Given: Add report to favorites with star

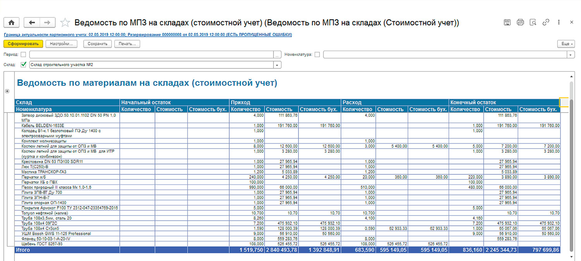Looking at the screenshot, I should (x=65, y=22).
